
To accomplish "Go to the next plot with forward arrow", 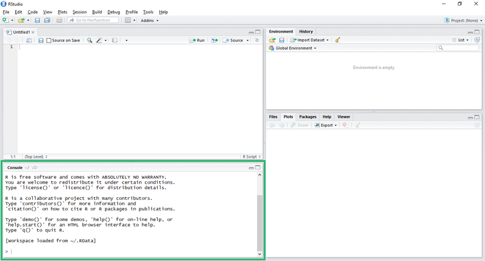I will [282, 125].
